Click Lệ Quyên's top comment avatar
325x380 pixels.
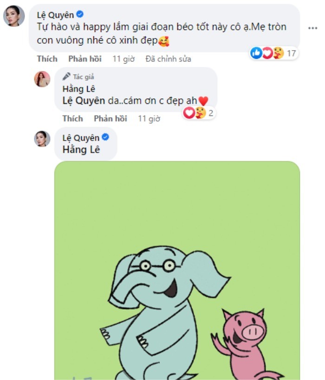[x=14, y=16]
